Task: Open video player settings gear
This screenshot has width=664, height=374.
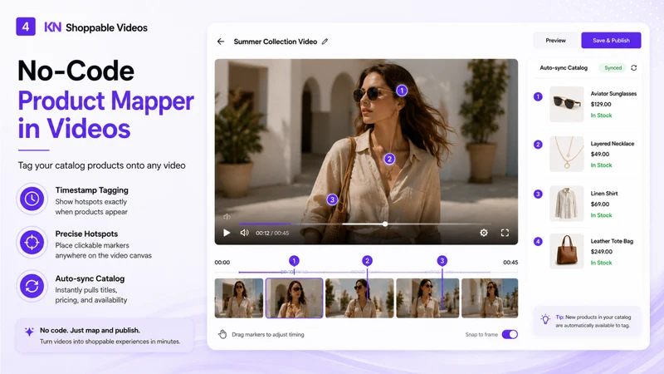Action: (484, 233)
